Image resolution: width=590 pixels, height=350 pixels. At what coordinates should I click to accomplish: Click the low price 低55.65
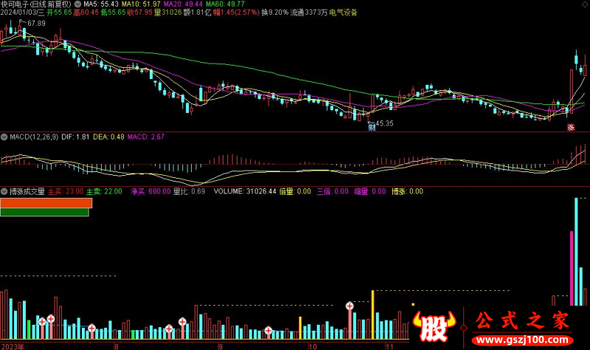tap(113, 13)
